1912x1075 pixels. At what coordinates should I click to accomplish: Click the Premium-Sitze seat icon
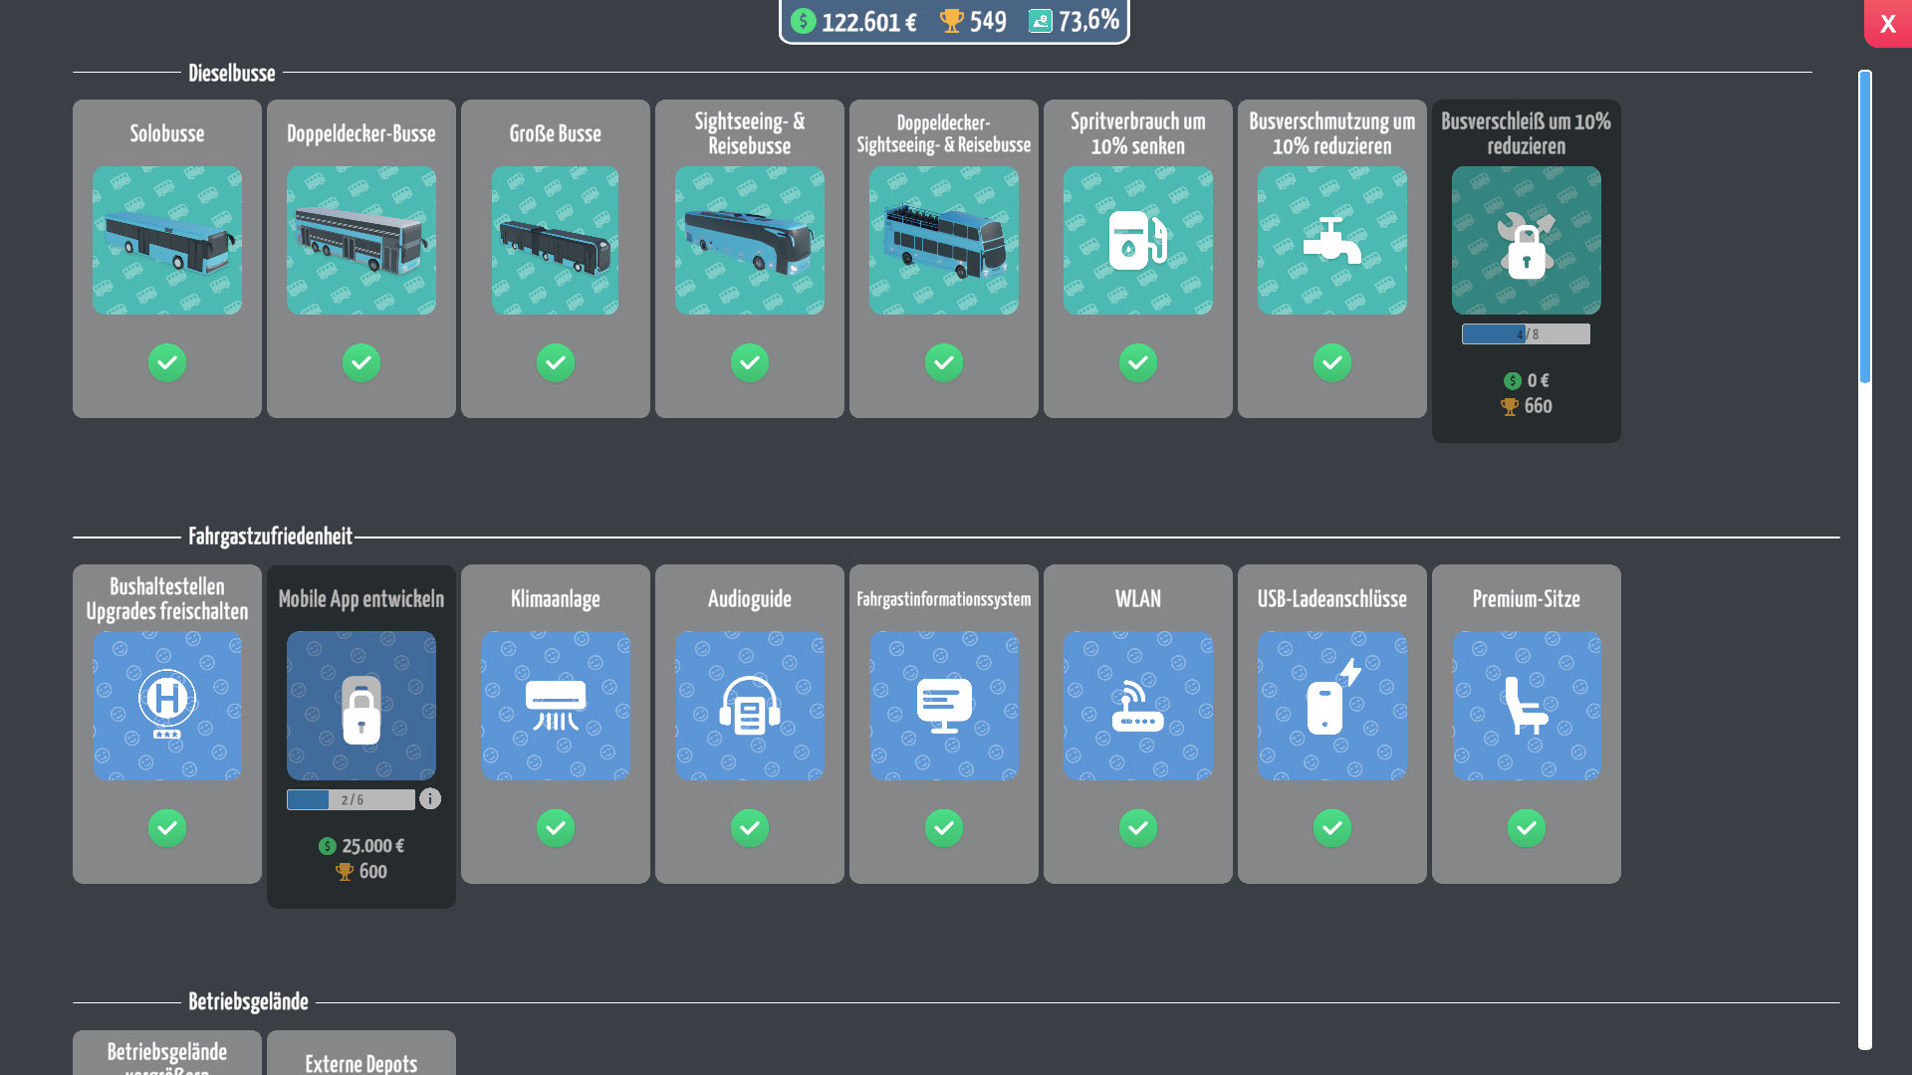(1527, 706)
